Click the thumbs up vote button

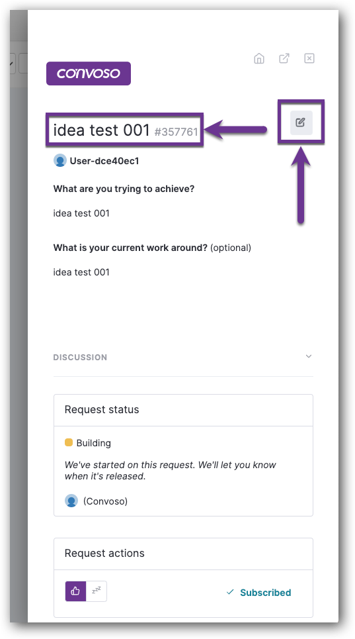pos(75,591)
